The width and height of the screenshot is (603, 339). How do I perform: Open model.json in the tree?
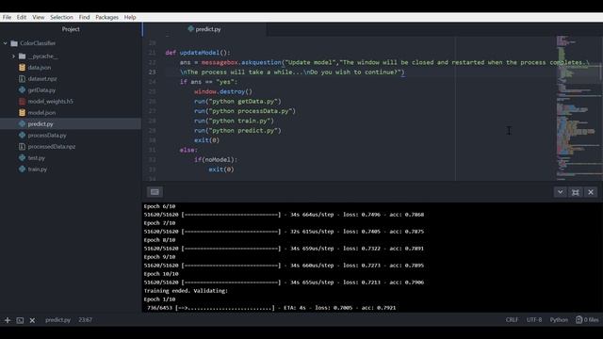pyautogui.click(x=41, y=113)
